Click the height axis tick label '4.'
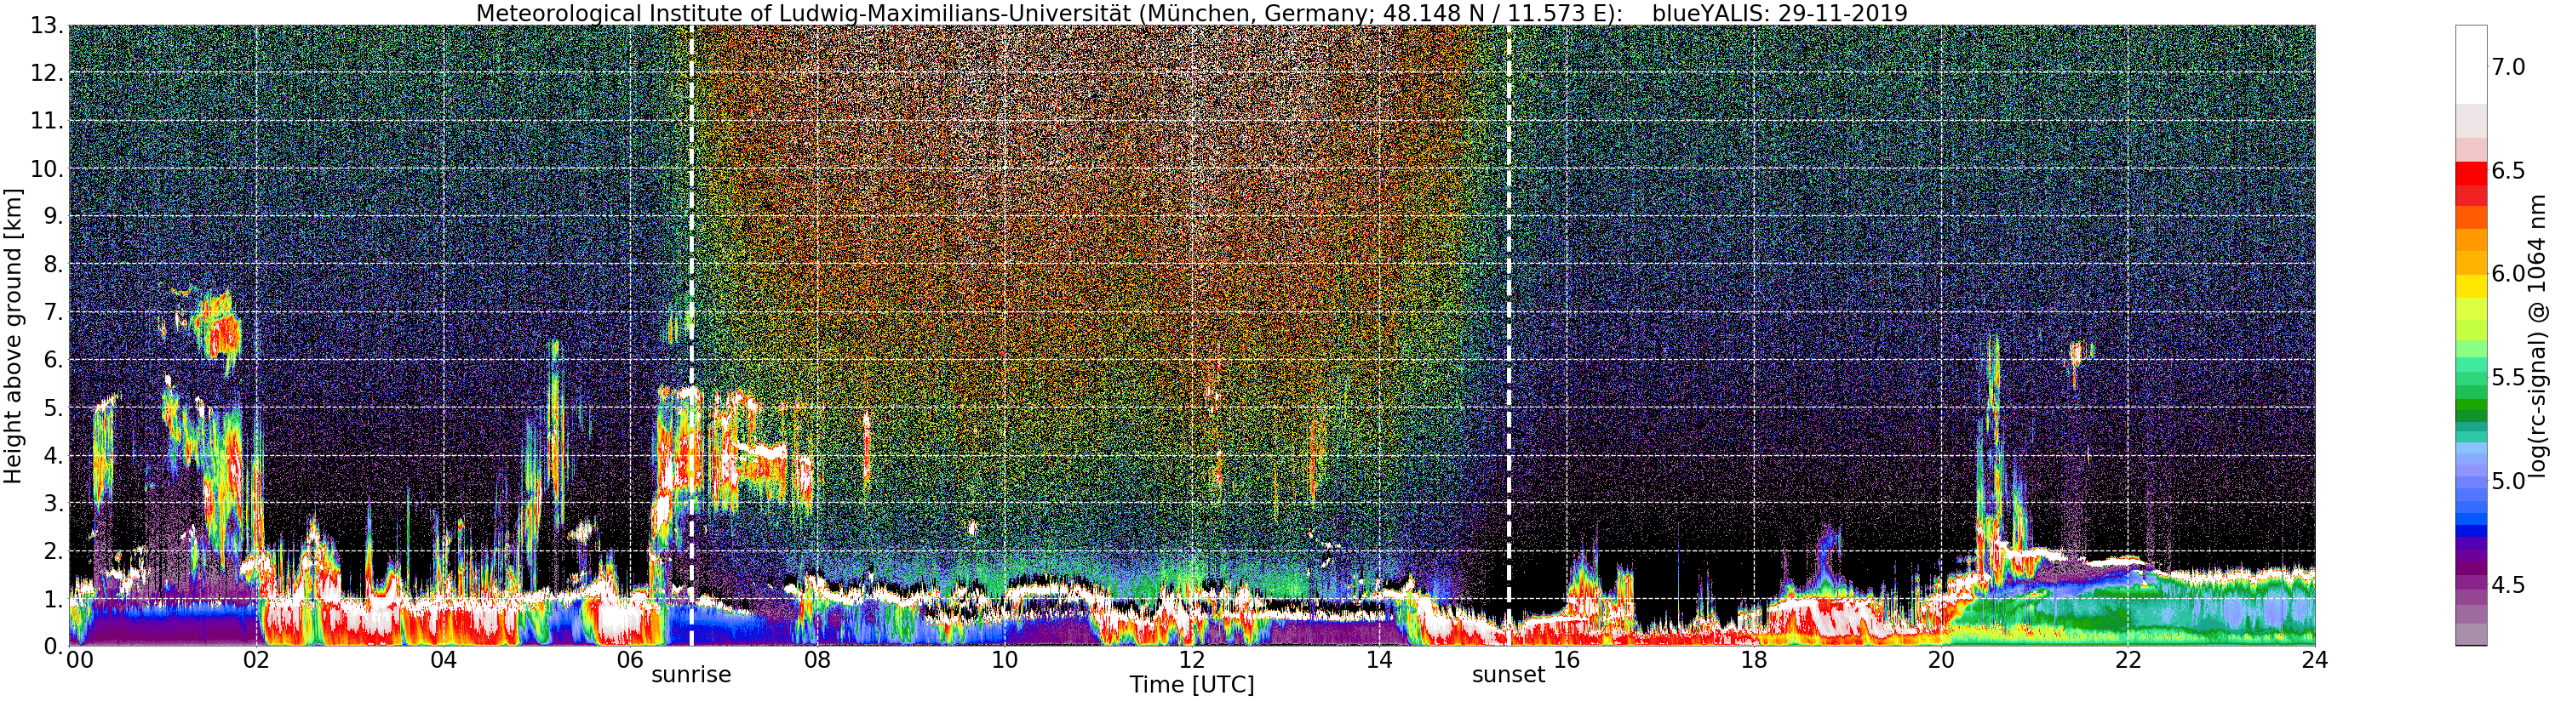2555x701 pixels. tap(54, 456)
